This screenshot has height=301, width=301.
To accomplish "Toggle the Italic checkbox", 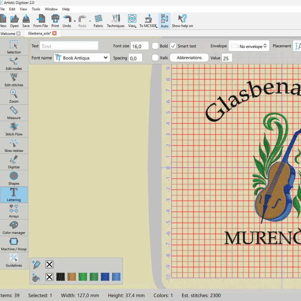I will pyautogui.click(x=155, y=57).
